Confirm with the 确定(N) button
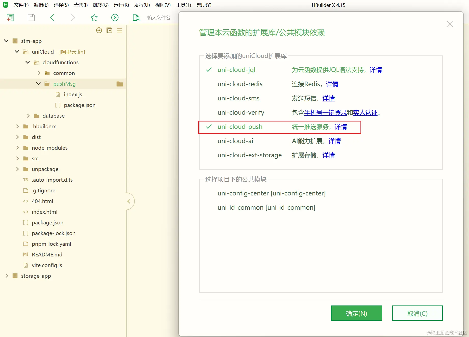 tap(356, 313)
